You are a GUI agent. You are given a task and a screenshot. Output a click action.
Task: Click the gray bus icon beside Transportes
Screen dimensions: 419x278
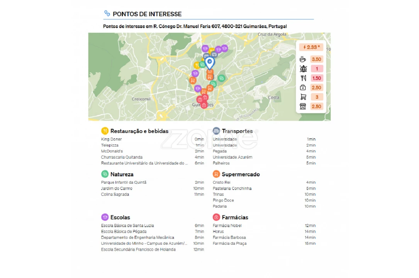tap(216, 131)
